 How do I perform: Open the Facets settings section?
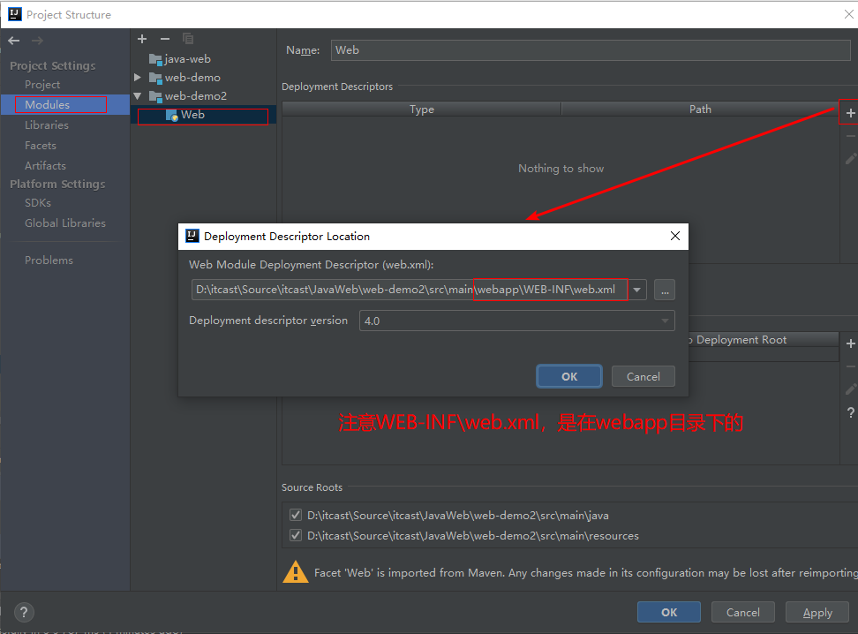(x=41, y=145)
